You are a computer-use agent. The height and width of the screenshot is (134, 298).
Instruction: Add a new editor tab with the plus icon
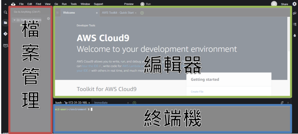[142, 13]
